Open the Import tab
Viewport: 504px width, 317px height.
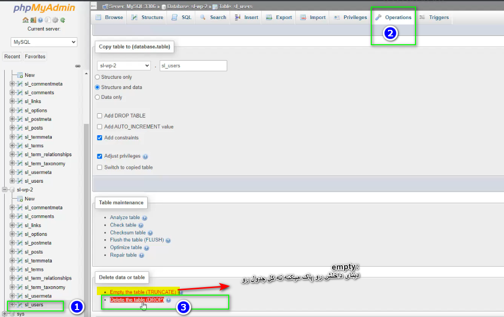(313, 17)
